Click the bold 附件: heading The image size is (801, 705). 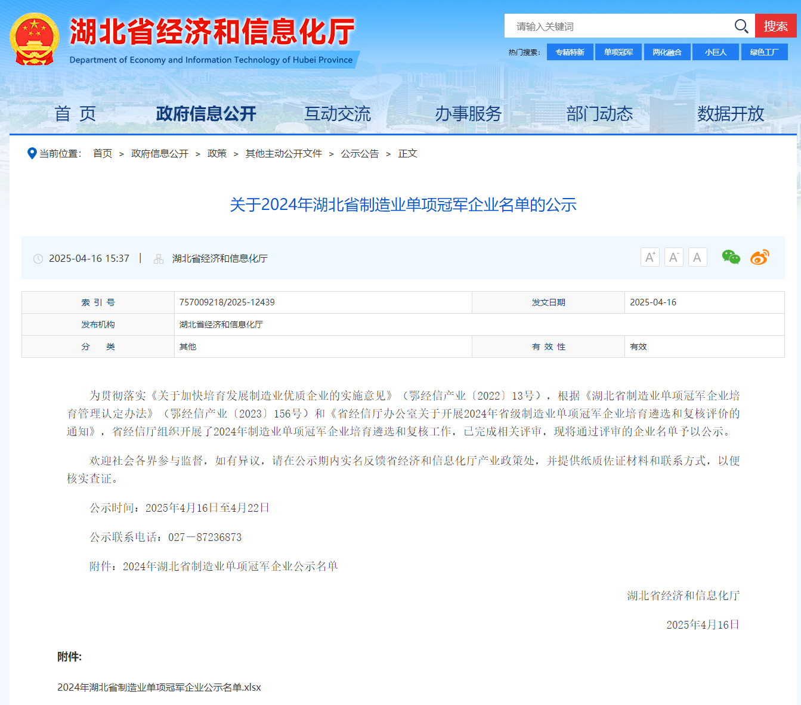(69, 657)
